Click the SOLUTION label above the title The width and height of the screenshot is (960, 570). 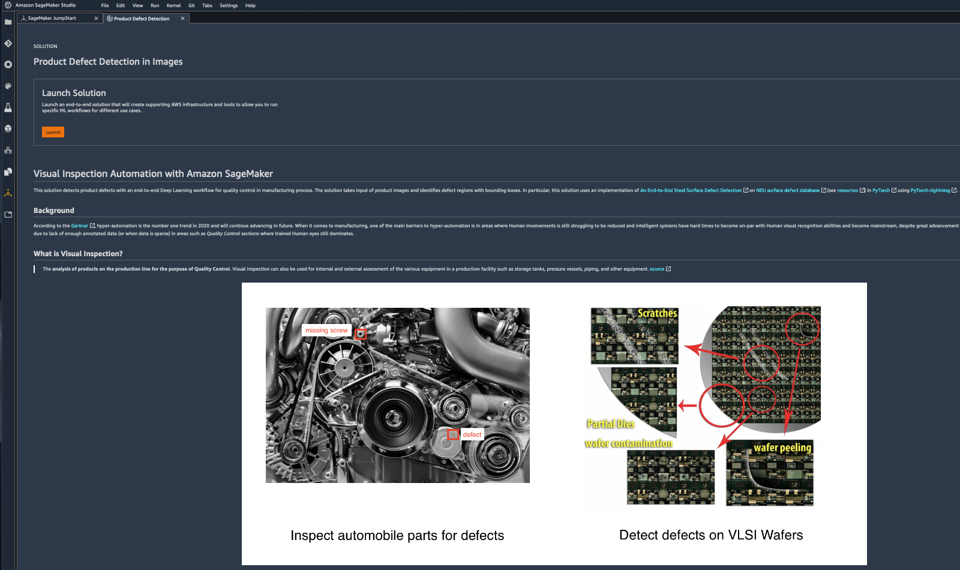click(x=46, y=46)
